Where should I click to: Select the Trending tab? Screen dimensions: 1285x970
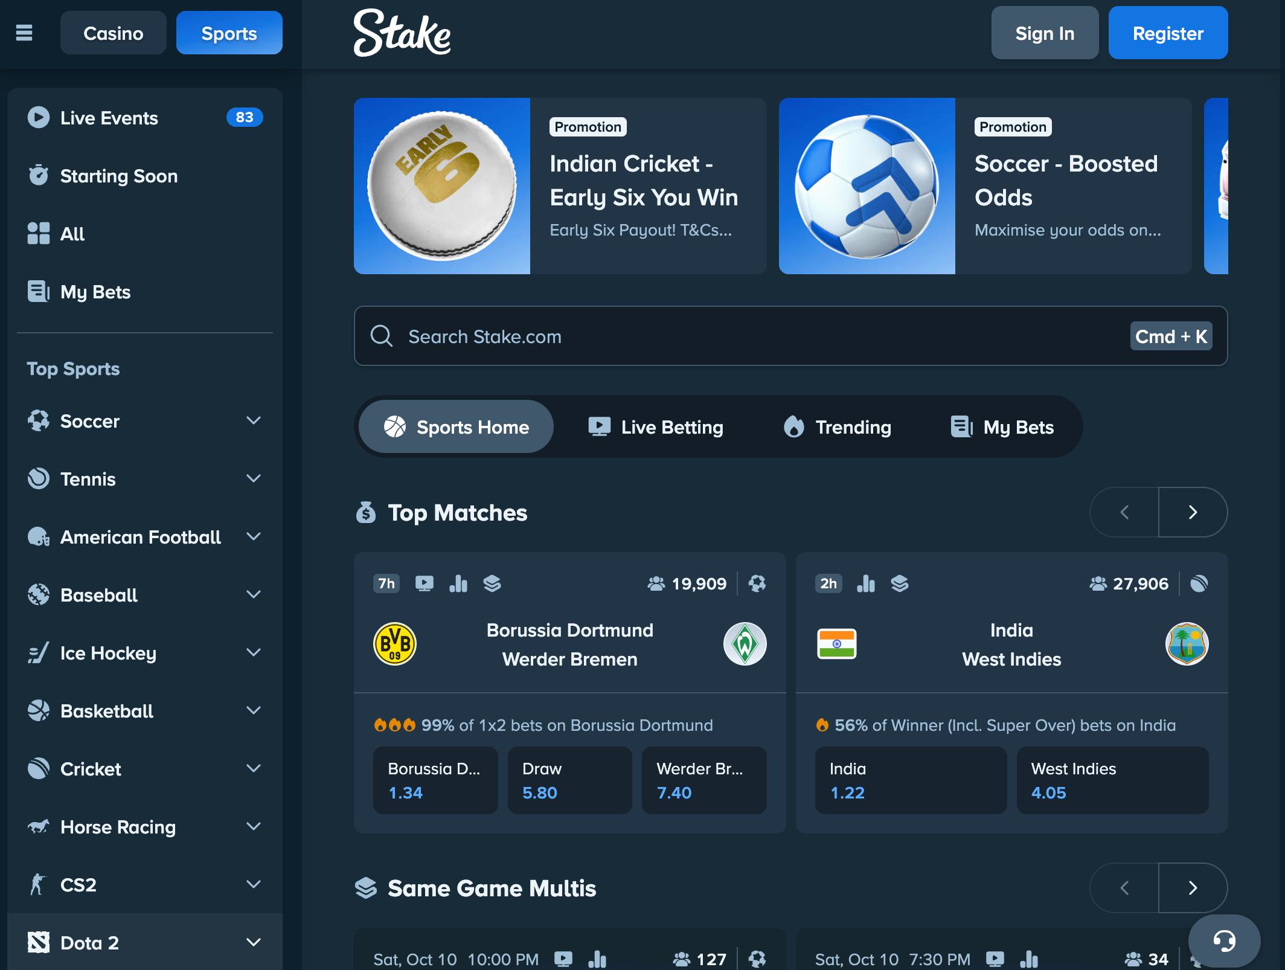click(x=837, y=426)
